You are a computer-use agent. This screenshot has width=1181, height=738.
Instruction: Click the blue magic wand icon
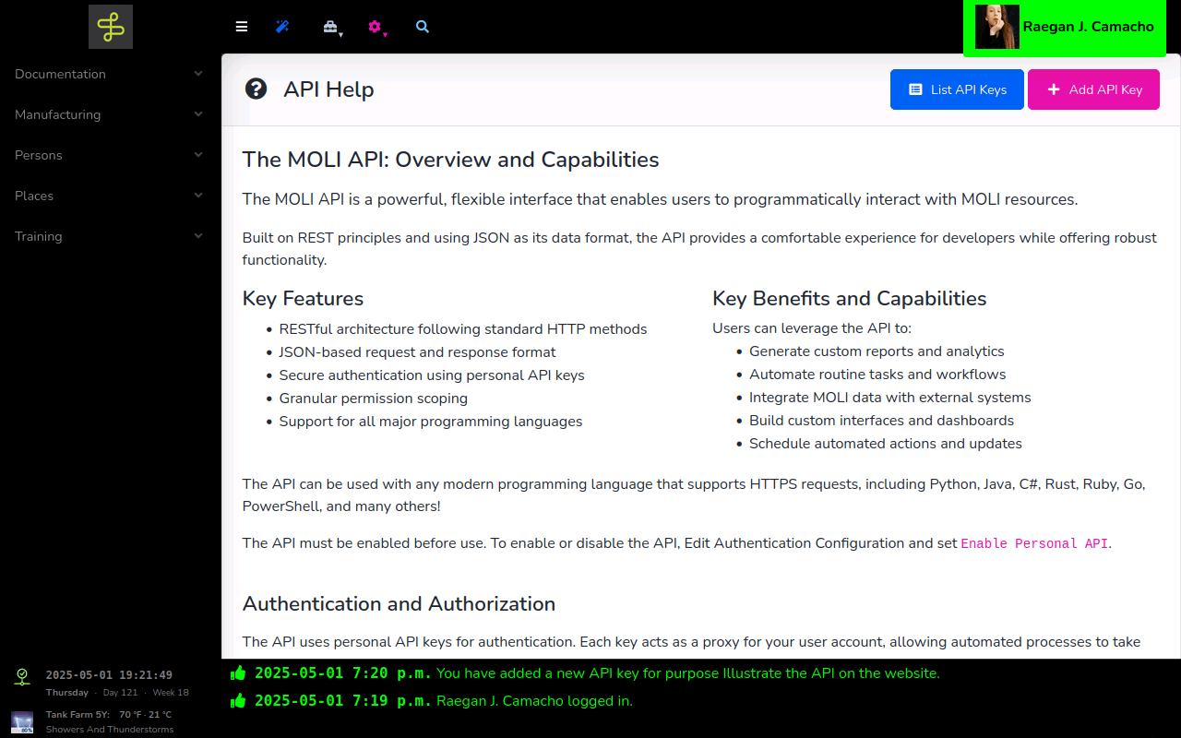click(282, 27)
